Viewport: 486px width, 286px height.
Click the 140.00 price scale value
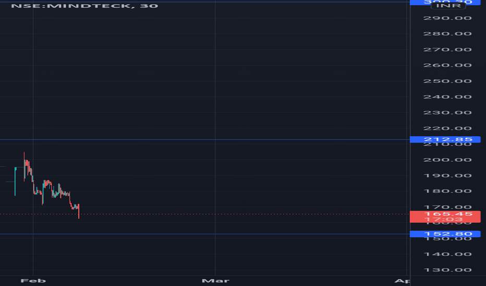[447, 254]
